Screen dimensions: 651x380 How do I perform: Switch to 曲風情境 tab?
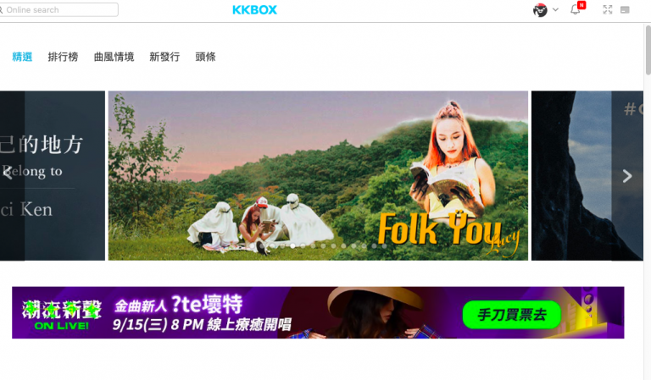(114, 57)
